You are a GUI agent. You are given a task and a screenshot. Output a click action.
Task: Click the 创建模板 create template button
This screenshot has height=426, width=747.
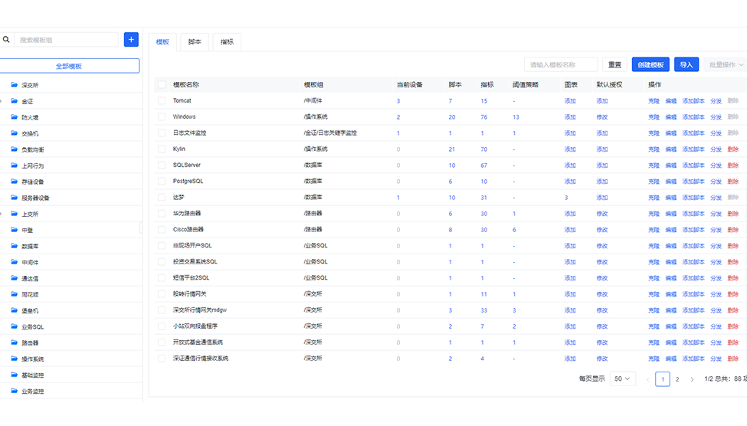pyautogui.click(x=650, y=64)
